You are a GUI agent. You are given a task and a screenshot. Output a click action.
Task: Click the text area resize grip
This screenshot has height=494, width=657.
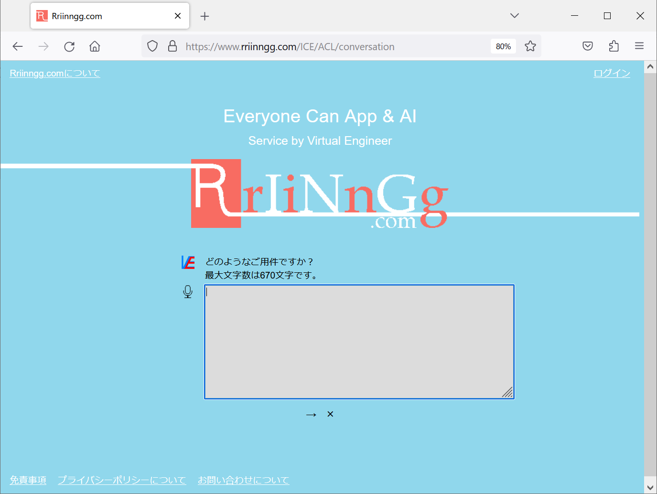point(507,392)
